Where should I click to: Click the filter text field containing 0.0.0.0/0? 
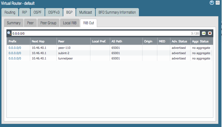(x=100, y=33)
